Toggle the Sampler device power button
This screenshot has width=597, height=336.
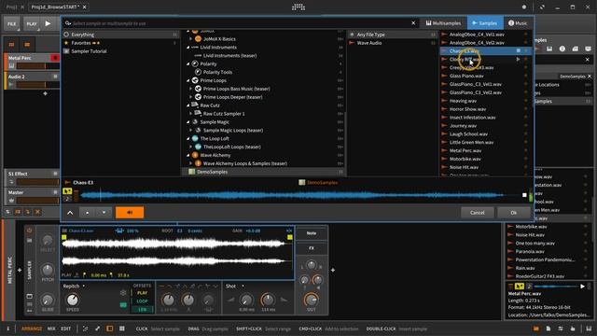pos(29,231)
